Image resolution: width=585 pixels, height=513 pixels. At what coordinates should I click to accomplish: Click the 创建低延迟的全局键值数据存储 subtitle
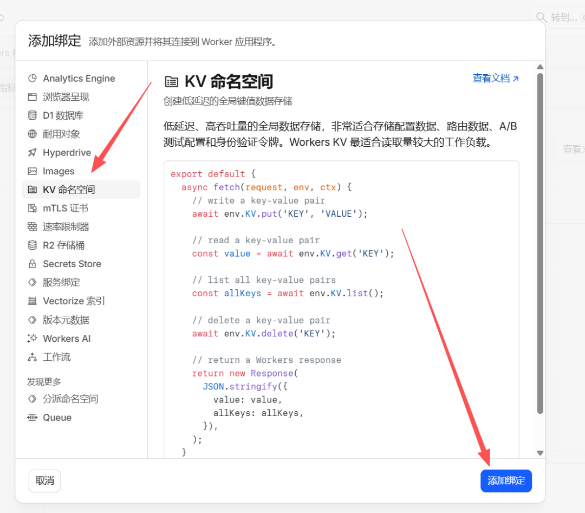pyautogui.click(x=227, y=101)
